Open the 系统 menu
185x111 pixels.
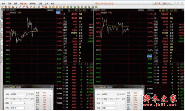[x=3, y=4]
